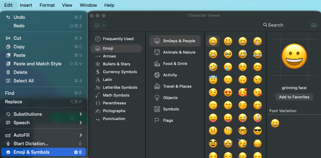Click the Search field in Character Viewer

pos(285,25)
